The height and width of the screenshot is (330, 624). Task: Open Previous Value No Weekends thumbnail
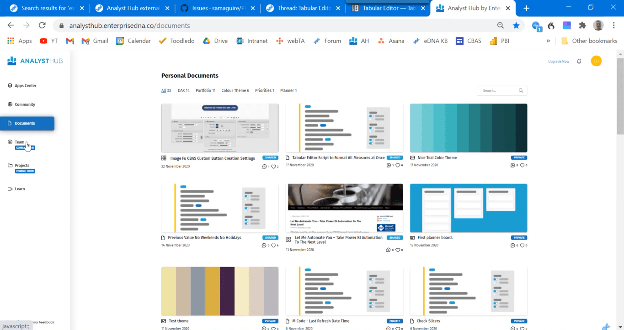(x=220, y=208)
